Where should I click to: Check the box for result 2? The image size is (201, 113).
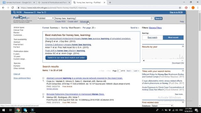[x=43, y=94]
